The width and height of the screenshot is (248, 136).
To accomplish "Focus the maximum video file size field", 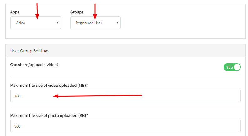I will [125, 96].
